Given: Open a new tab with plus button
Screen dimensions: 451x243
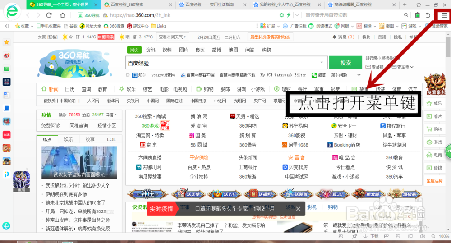Looking at the screenshot, I should pos(405,5).
